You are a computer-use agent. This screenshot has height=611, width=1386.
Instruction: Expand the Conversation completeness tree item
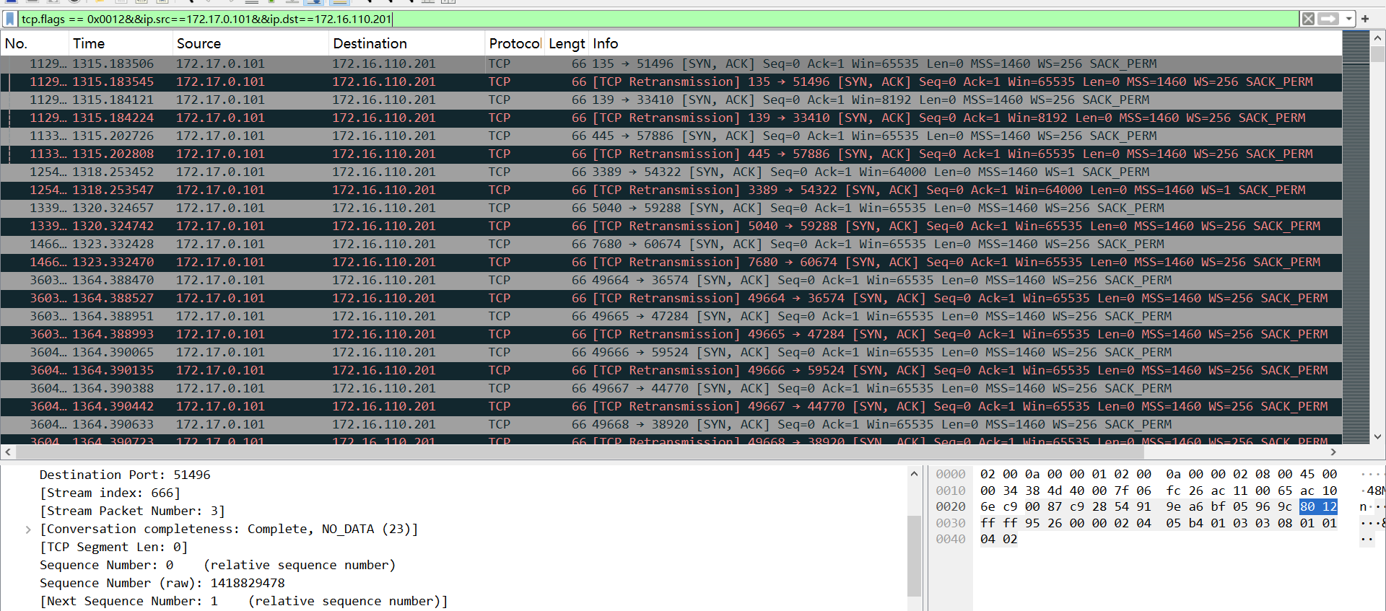(28, 529)
